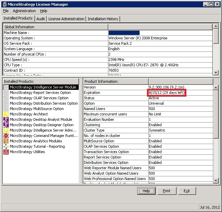Viewport: 222px width, 212px height.
Task: Click the highlighted Machine Name value
Action: (x=124, y=33)
